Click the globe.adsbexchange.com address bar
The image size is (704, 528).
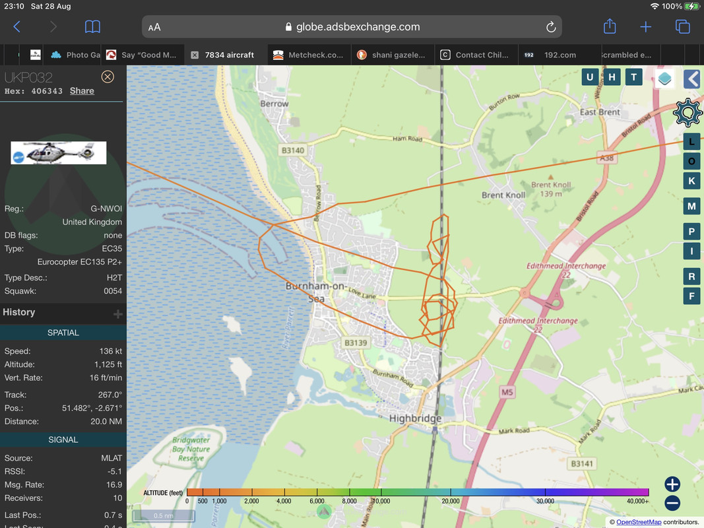[352, 27]
